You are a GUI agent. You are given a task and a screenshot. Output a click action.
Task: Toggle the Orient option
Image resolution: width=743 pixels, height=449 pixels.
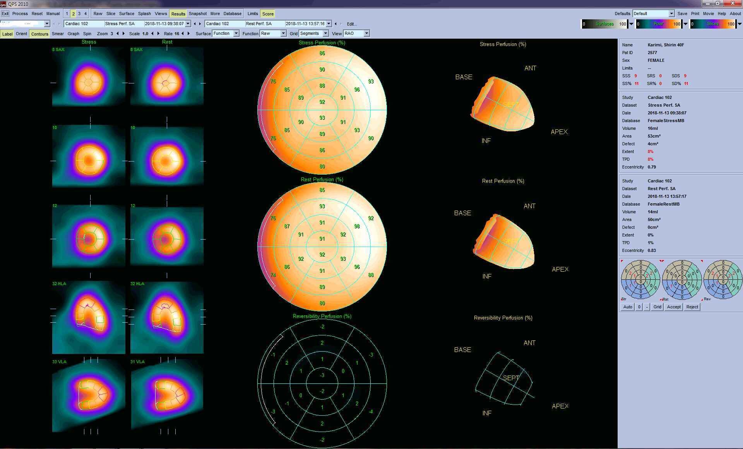[x=22, y=34]
